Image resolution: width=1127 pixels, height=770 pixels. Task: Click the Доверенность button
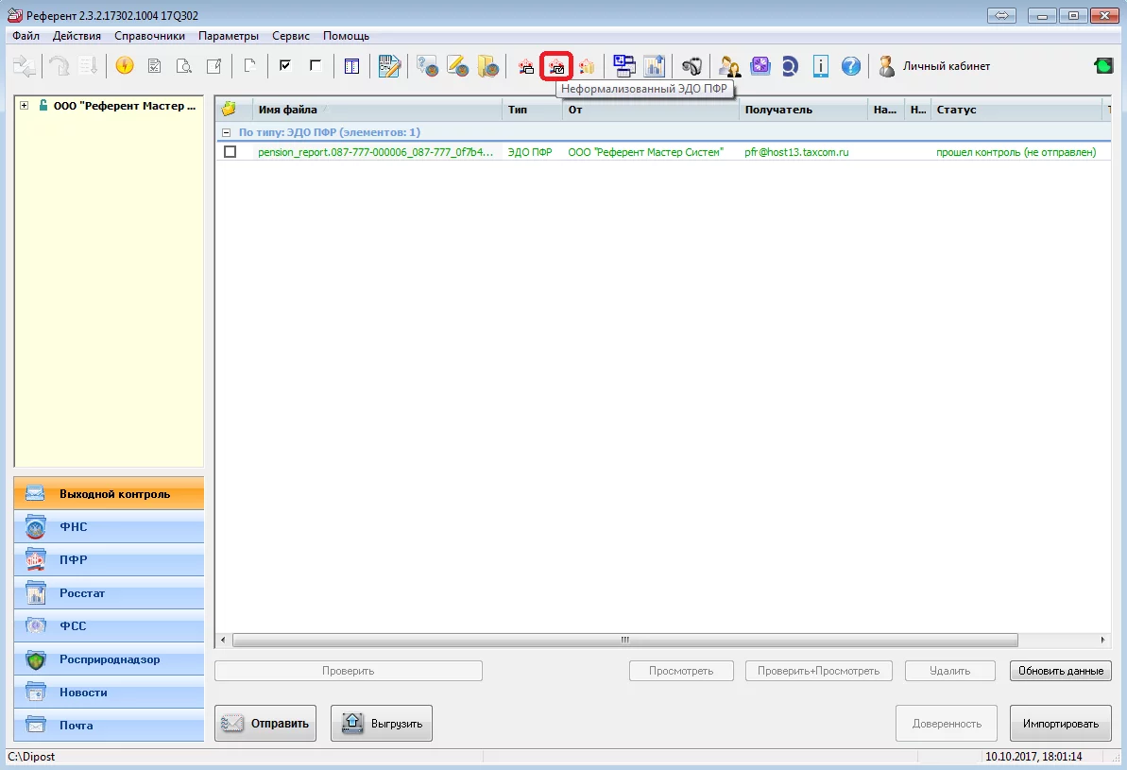pyautogui.click(x=947, y=724)
